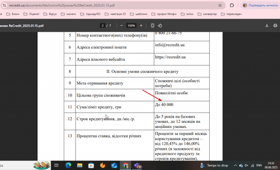Open OneDrive cloud tray icon
280x170 pixels.
241,165
